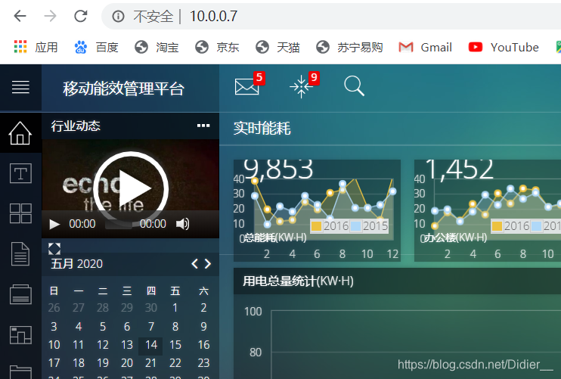Image resolution: width=561 pixels, height=379 pixels.
Task: Open the 苏宁易购 bookmark
Action: (349, 47)
